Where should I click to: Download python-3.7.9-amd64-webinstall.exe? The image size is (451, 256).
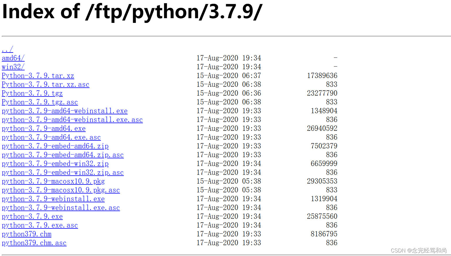pos(65,111)
